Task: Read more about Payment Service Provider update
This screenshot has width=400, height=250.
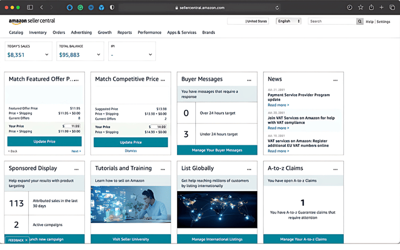Action: point(278,105)
